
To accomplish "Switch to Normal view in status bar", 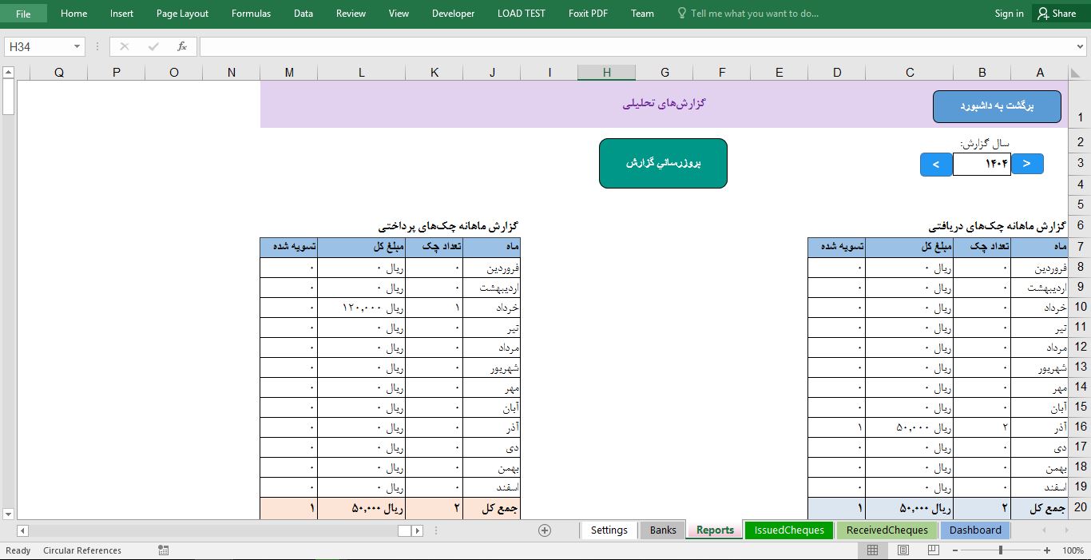I will coord(872,550).
